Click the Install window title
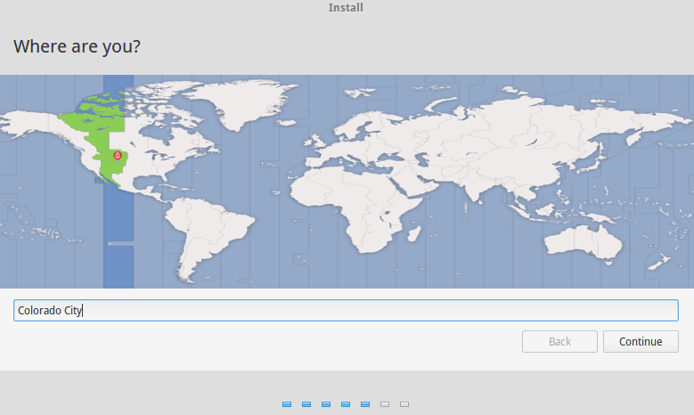This screenshot has width=694, height=415. pyautogui.click(x=346, y=8)
